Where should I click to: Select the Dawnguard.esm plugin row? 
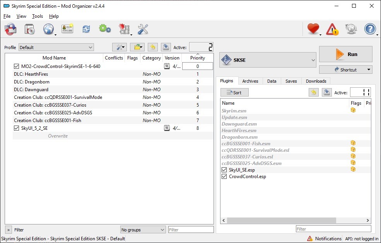coord(296,124)
